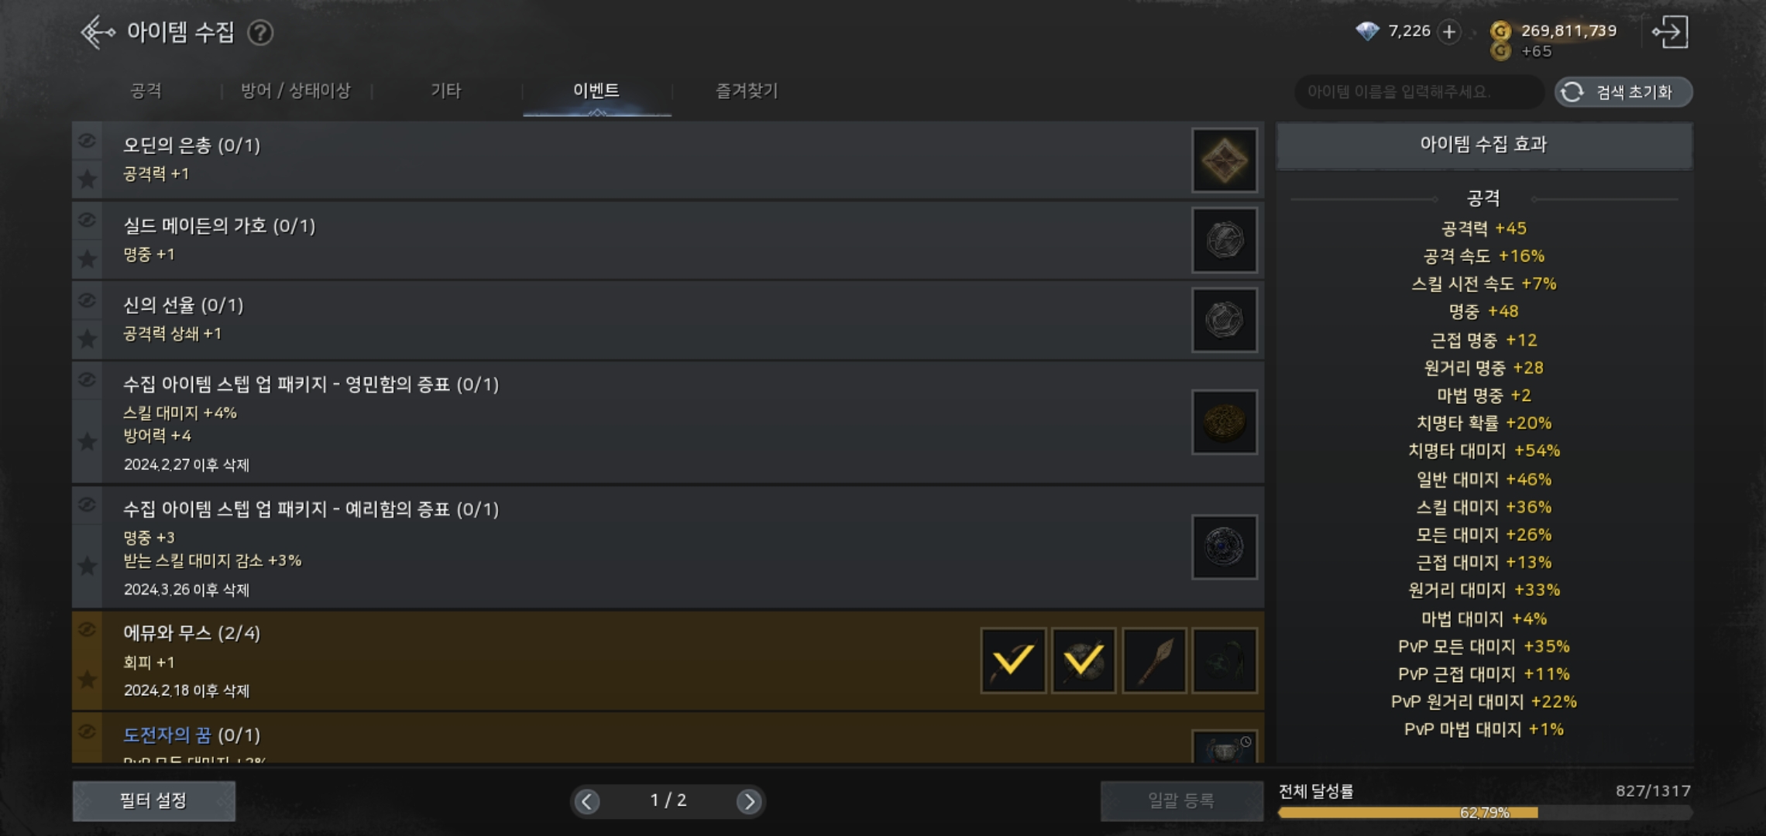Screen dimensions: 1766x836
Task: Select the 실드 메이든의 가호 item icon
Action: pyautogui.click(x=1224, y=241)
